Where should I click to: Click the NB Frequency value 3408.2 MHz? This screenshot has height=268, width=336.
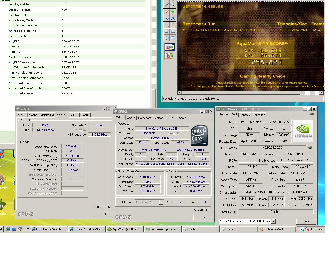pyautogui.click(x=99, y=135)
